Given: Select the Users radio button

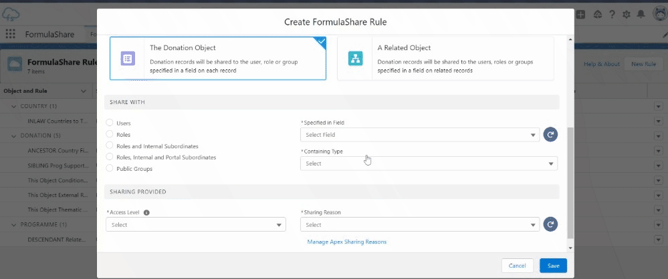Looking at the screenshot, I should 110,123.
